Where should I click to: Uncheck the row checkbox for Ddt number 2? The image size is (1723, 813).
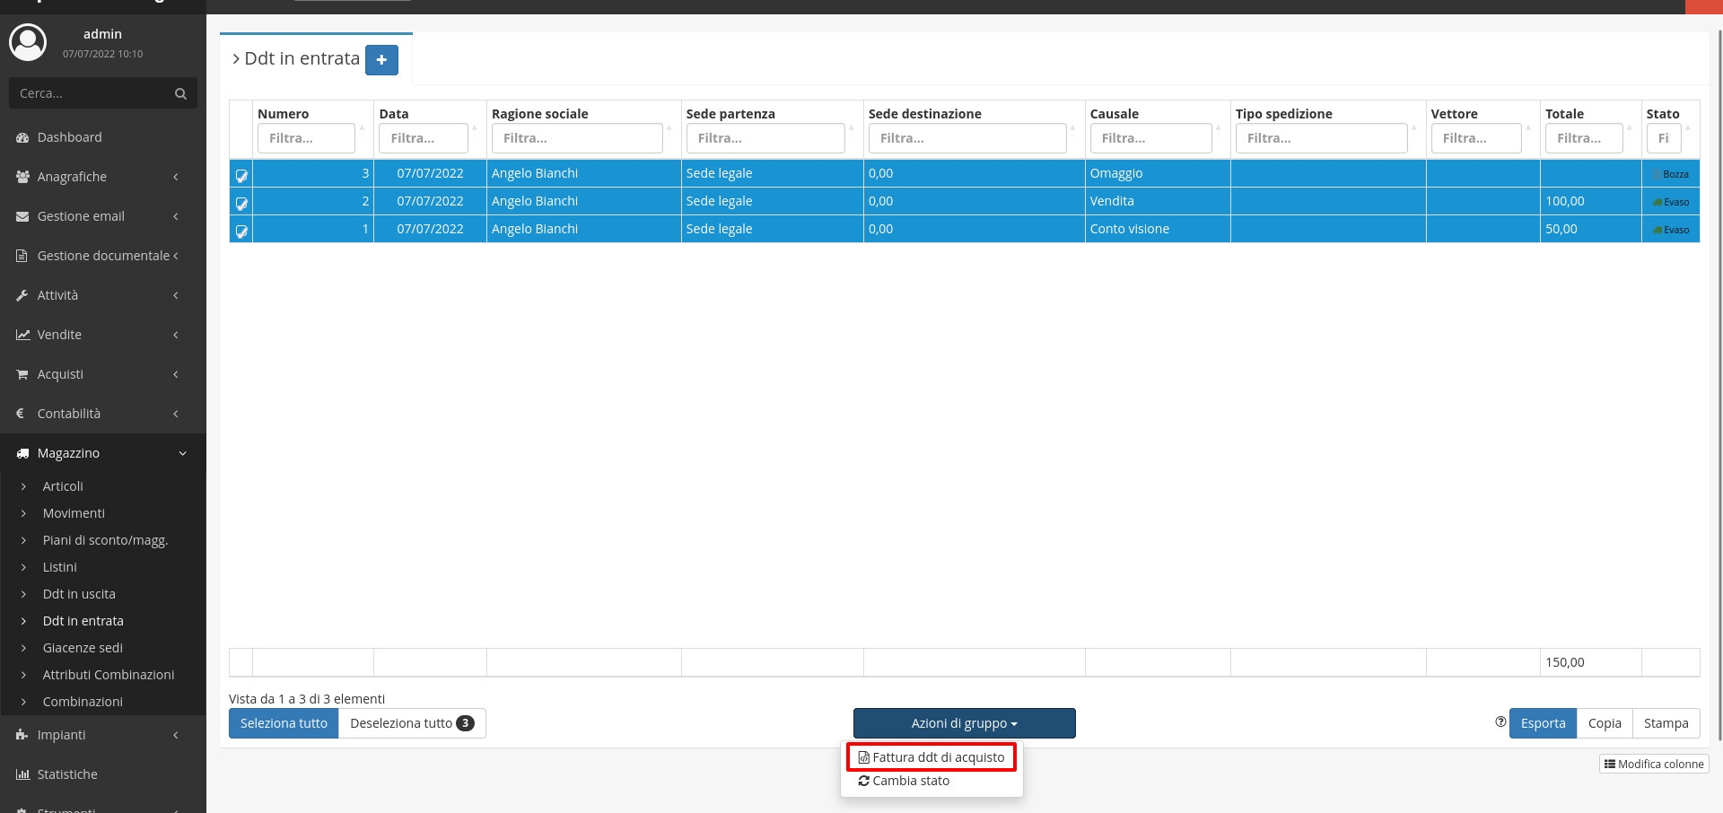241,203
